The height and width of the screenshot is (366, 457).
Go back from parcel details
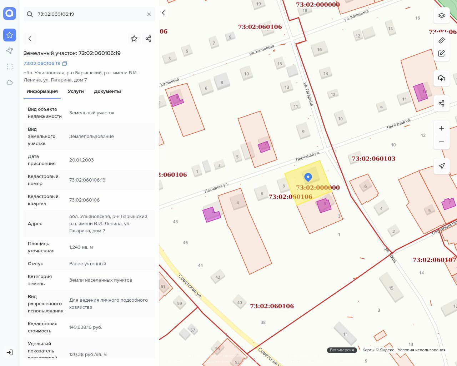[x=30, y=39]
